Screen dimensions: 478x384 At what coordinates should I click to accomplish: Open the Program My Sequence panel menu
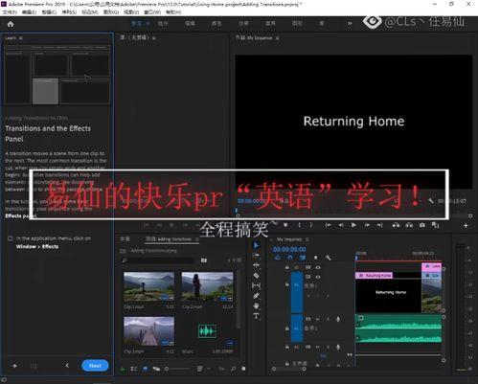click(278, 38)
